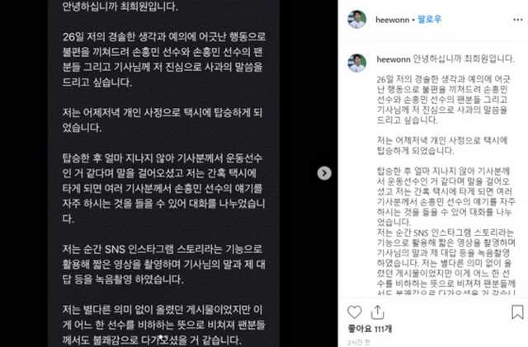Image resolution: width=528 pixels, height=347 pixels.
Task: Click the dark apology text image
Action: tap(163, 173)
